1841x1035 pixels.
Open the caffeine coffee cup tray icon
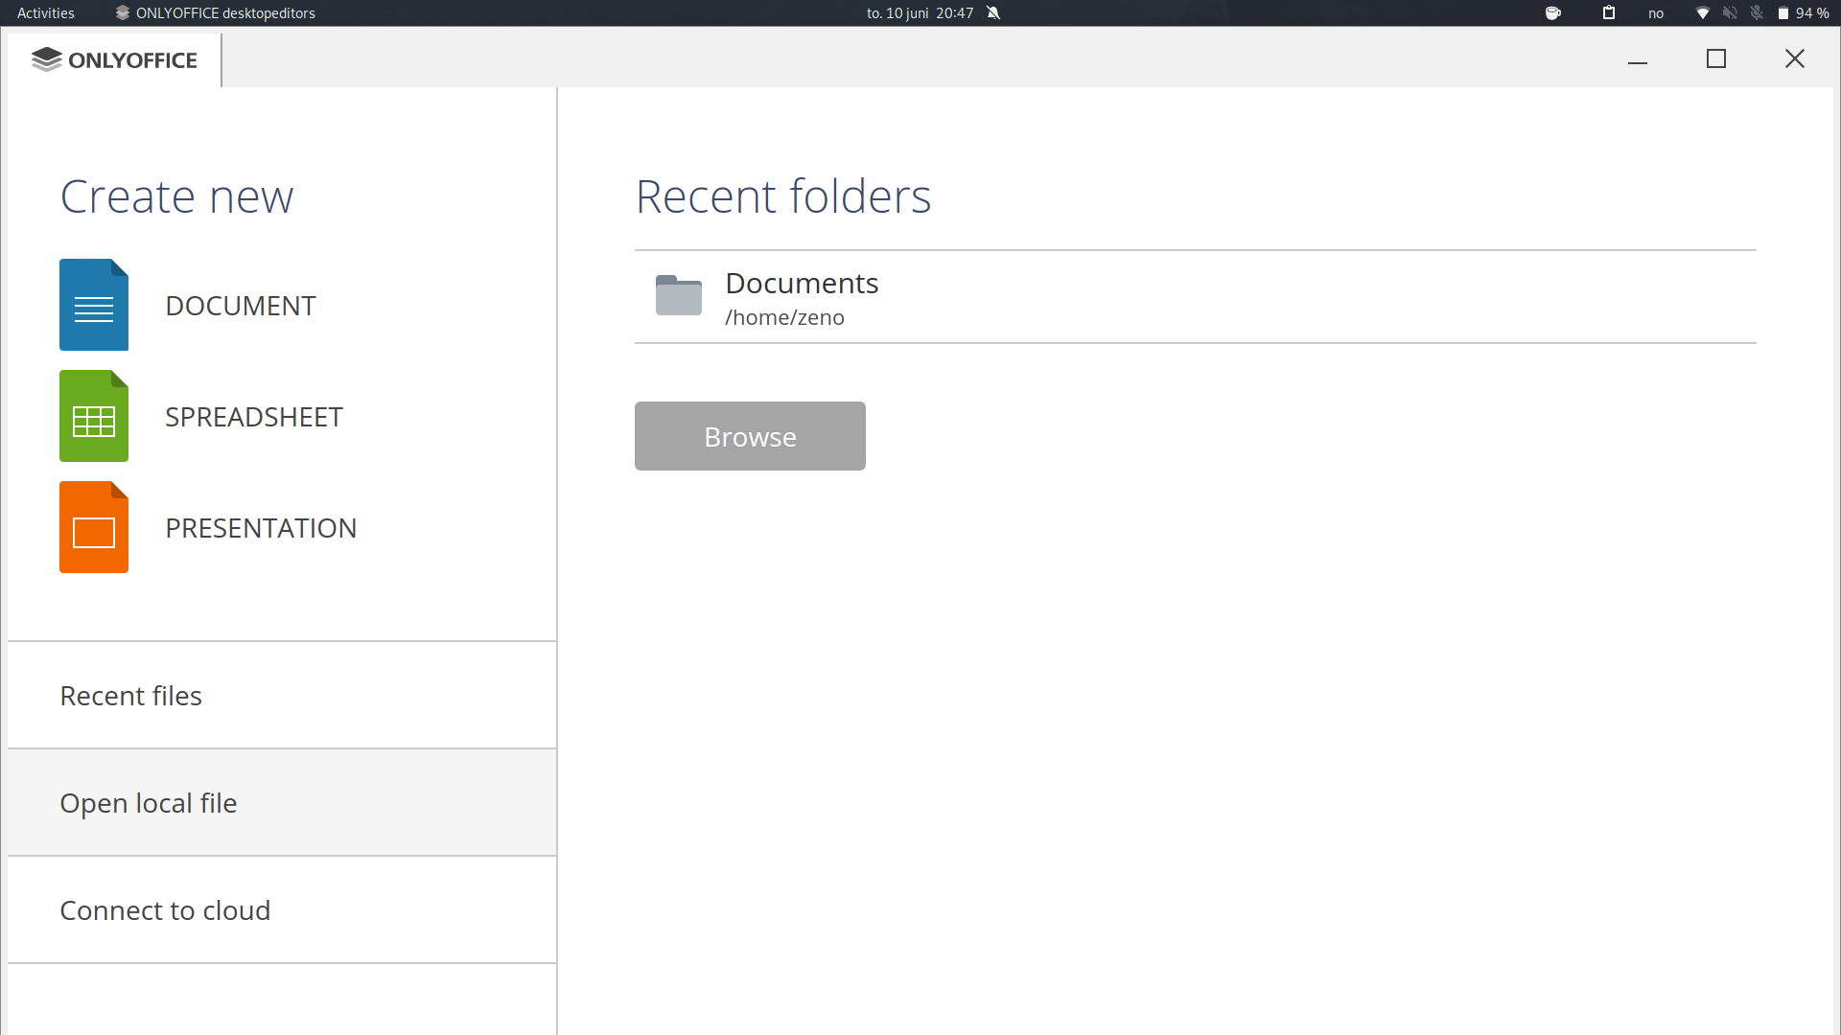pos(1553,12)
